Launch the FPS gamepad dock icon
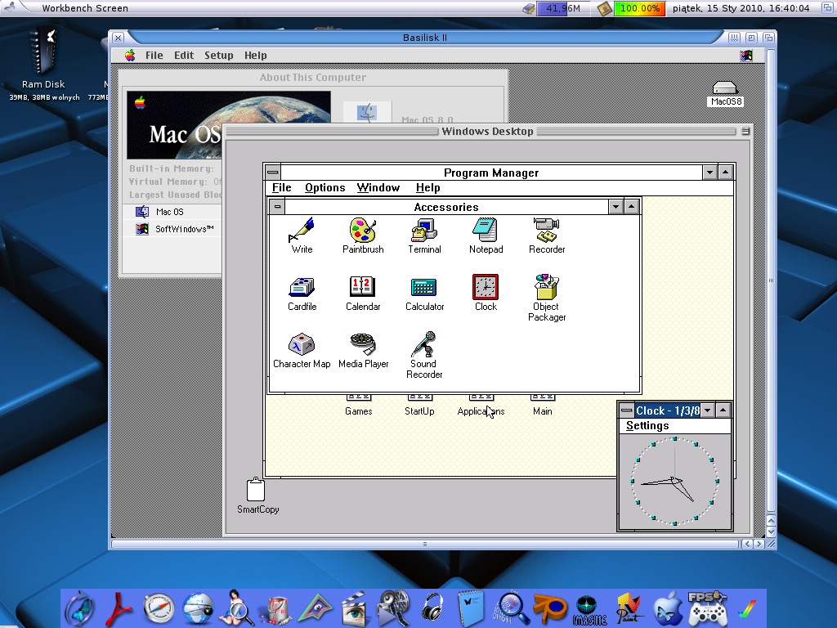Viewport: 837px width, 628px height. pyautogui.click(x=707, y=608)
